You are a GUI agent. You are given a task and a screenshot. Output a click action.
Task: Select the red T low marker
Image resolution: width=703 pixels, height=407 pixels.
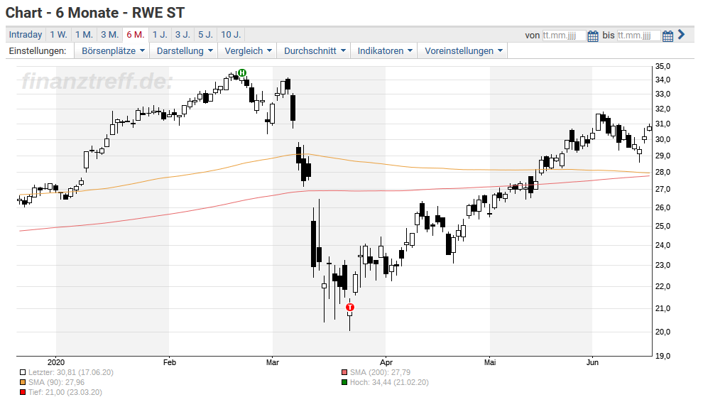(350, 307)
